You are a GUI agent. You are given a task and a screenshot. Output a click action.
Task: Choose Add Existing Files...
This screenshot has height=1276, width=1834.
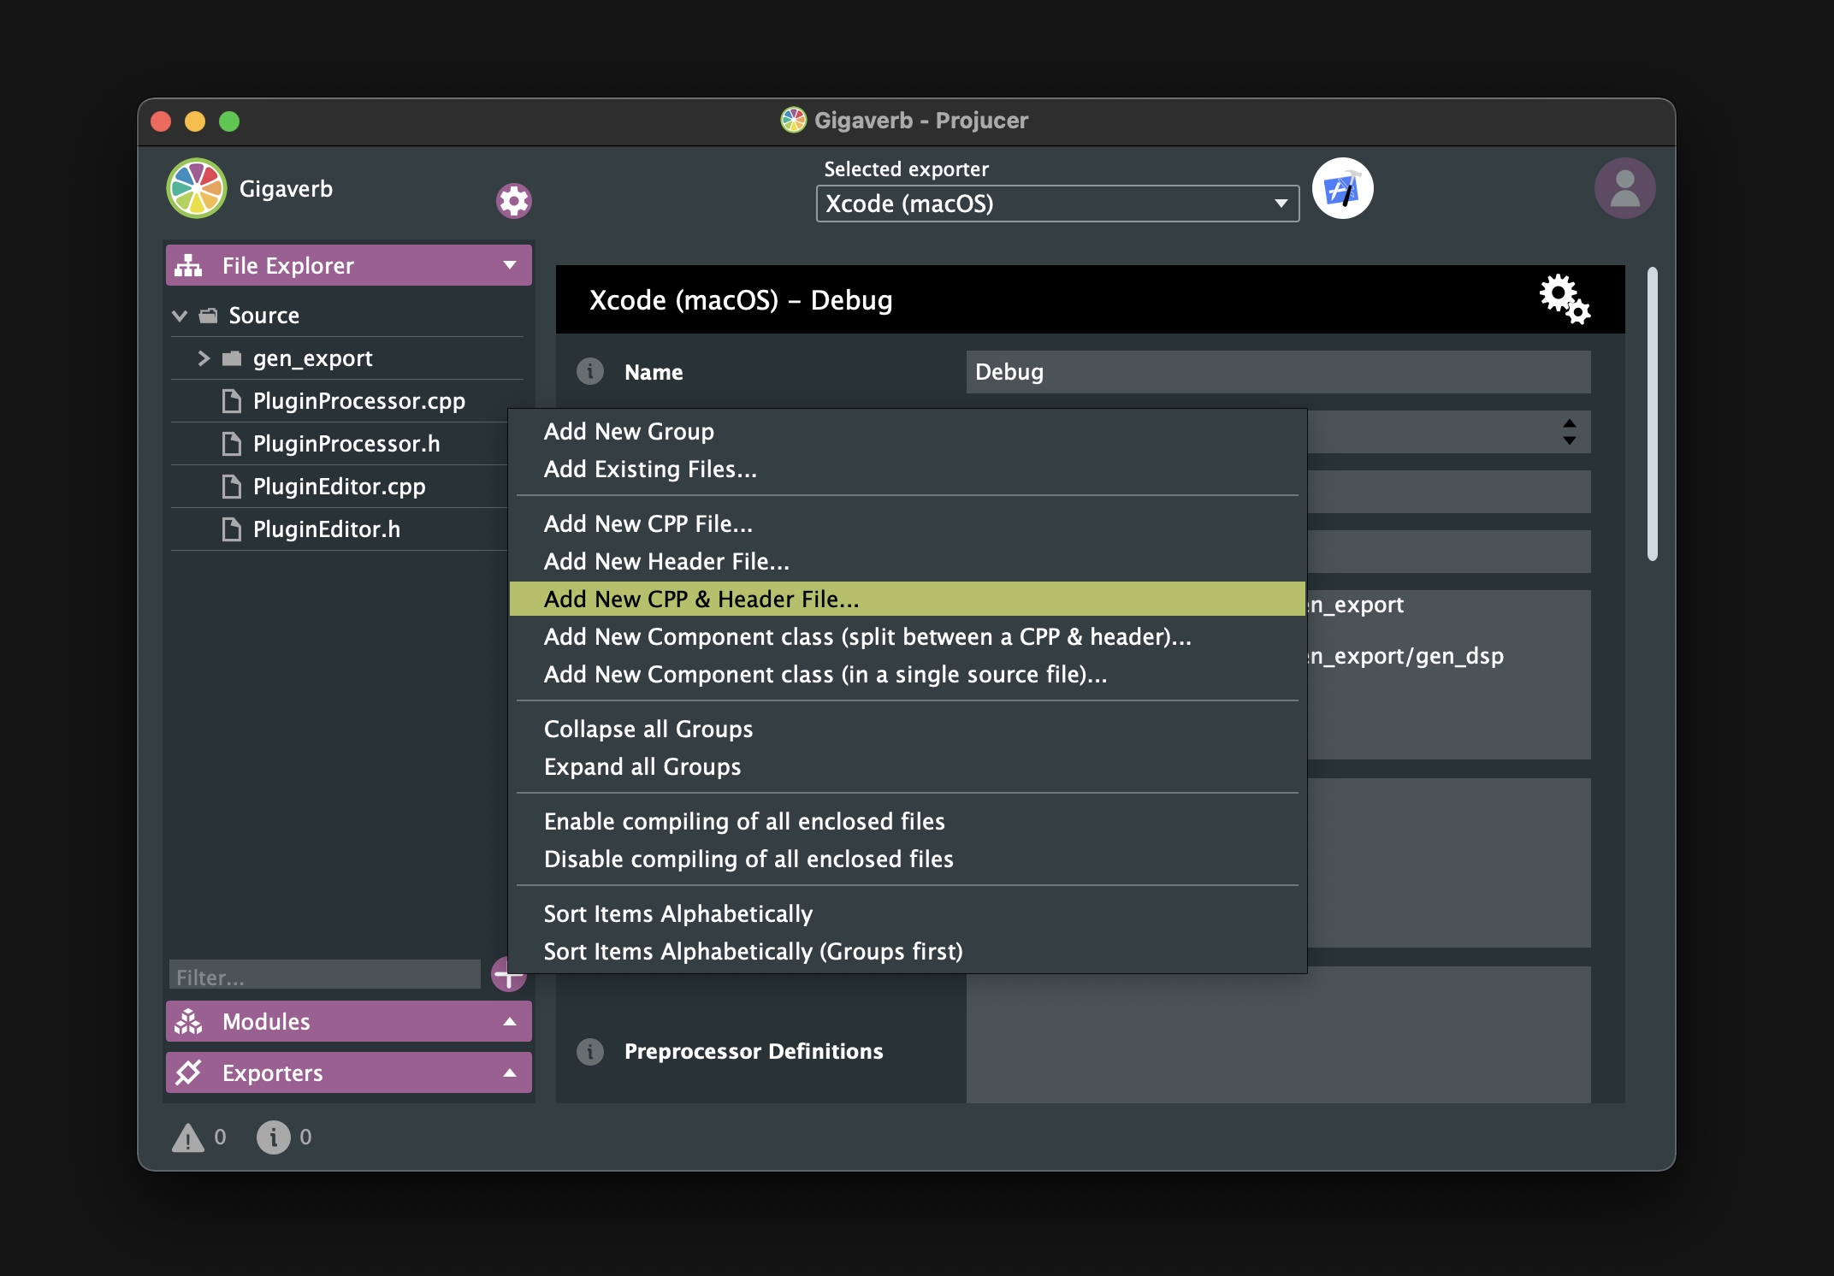point(907,469)
